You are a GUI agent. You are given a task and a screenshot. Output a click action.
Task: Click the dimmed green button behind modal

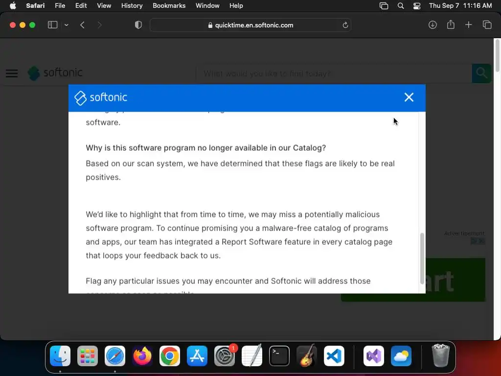point(455,280)
